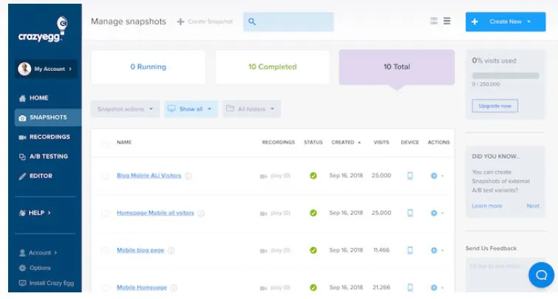
Task: Sort by RECORDINGS column header
Action: [279, 142]
